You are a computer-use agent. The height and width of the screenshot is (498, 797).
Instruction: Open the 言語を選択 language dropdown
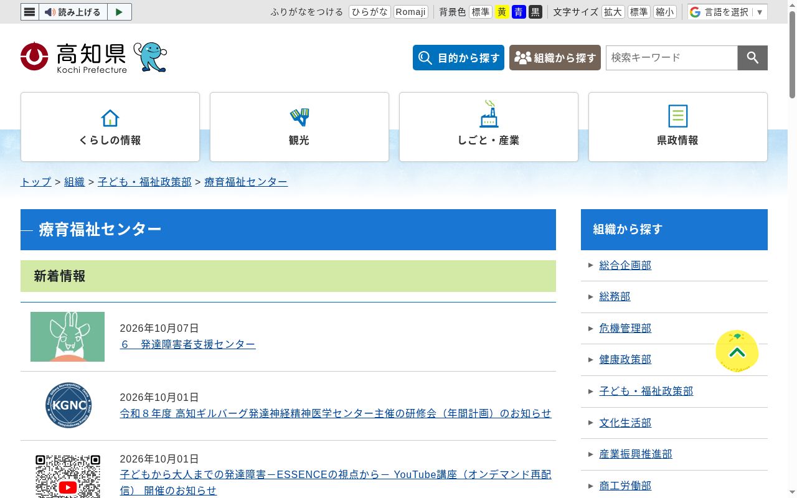click(x=728, y=12)
